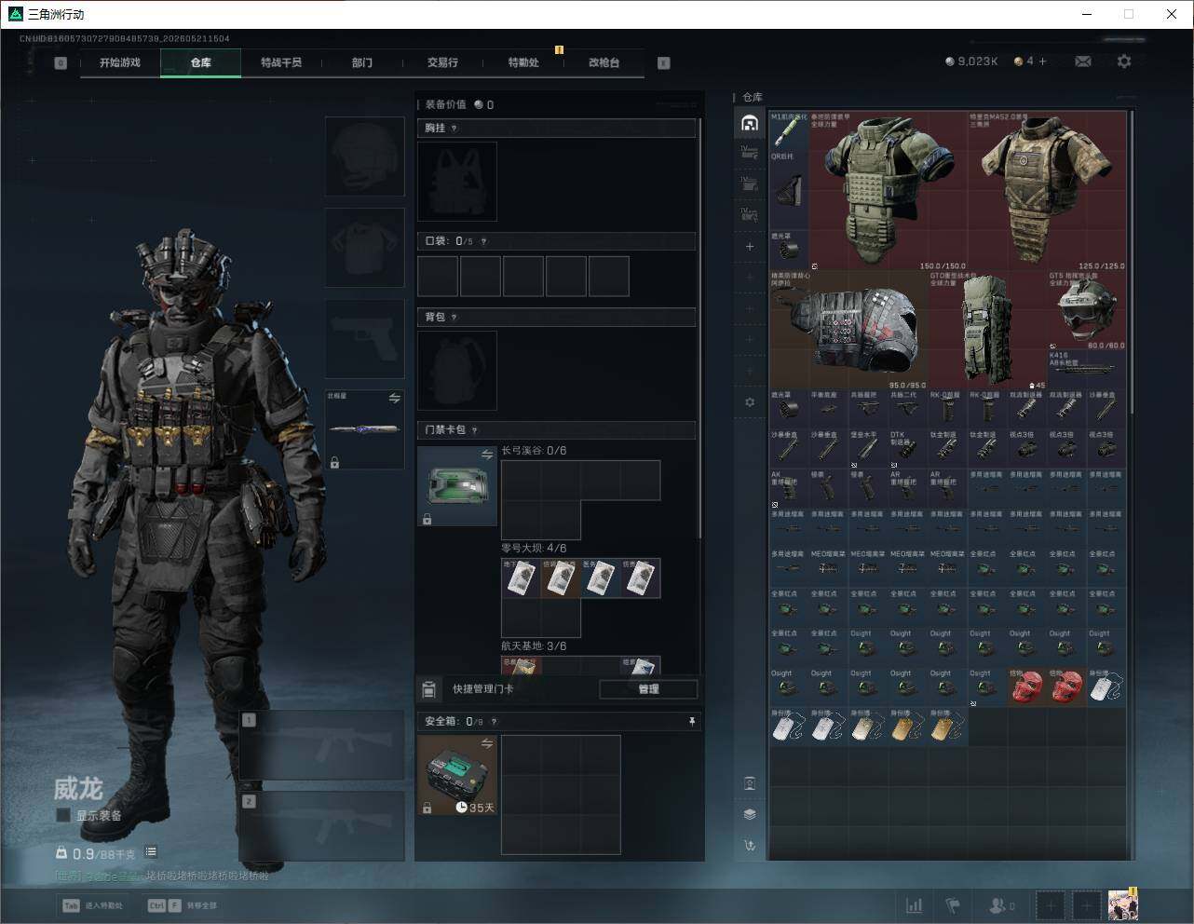Screen dimensions: 1194x924
Task: Click the empty helmet equipment slot
Action: click(364, 156)
